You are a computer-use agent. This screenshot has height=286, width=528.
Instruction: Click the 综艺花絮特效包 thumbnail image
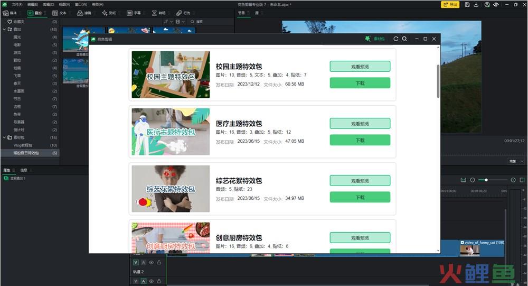click(171, 189)
